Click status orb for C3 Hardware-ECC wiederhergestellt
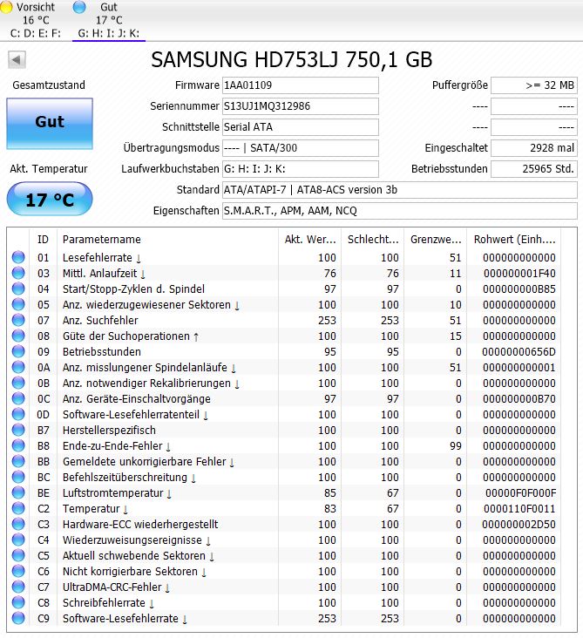This screenshot has height=638, width=583. coord(18,524)
